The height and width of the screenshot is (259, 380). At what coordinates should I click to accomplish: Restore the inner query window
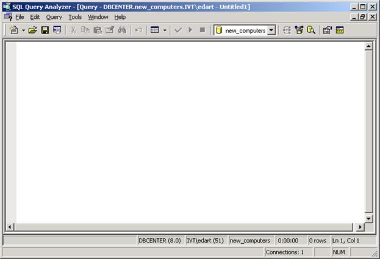pos(363,17)
